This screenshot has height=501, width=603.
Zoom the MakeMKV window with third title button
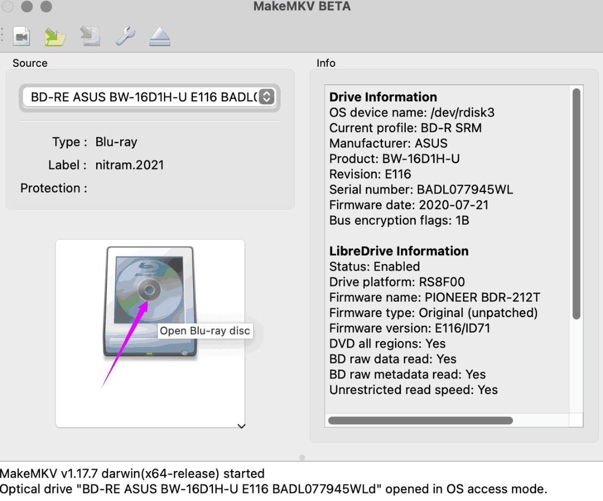point(47,7)
